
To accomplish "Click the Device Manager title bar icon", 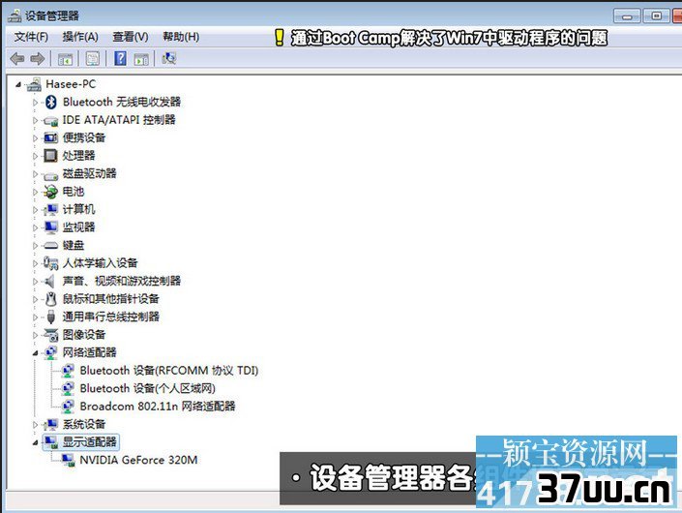I will click(x=15, y=15).
